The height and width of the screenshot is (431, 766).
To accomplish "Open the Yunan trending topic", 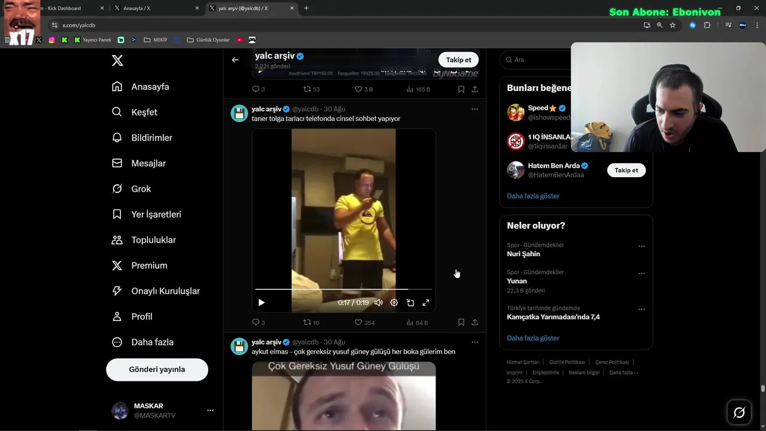I will 517,281.
